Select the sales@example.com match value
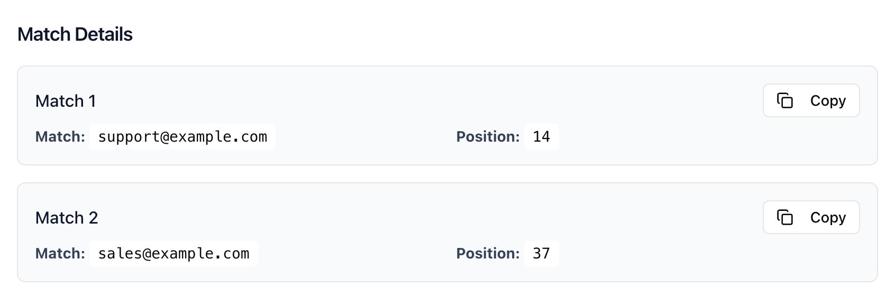 click(173, 254)
